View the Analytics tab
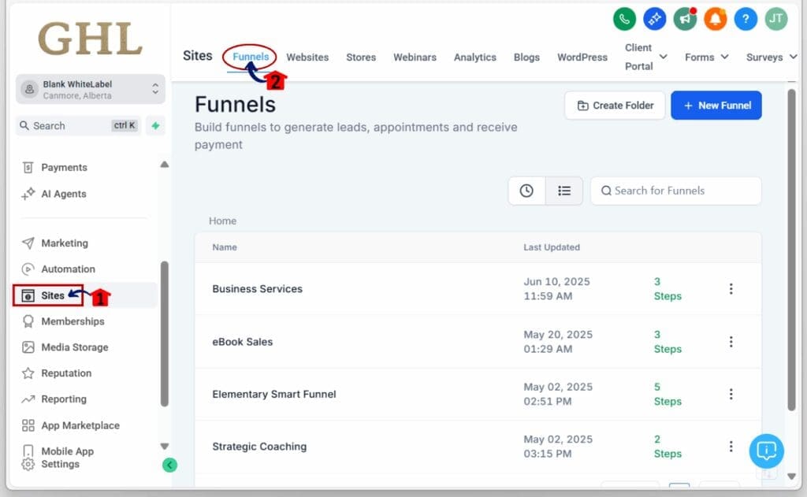 (x=475, y=57)
